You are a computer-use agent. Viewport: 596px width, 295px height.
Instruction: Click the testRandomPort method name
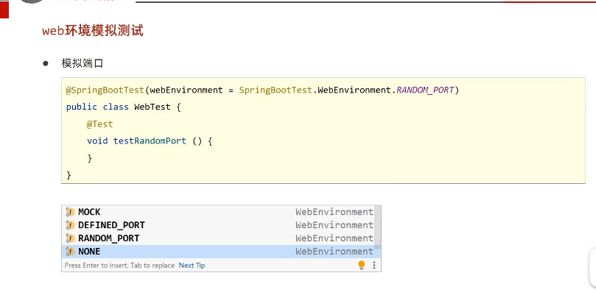tap(150, 141)
